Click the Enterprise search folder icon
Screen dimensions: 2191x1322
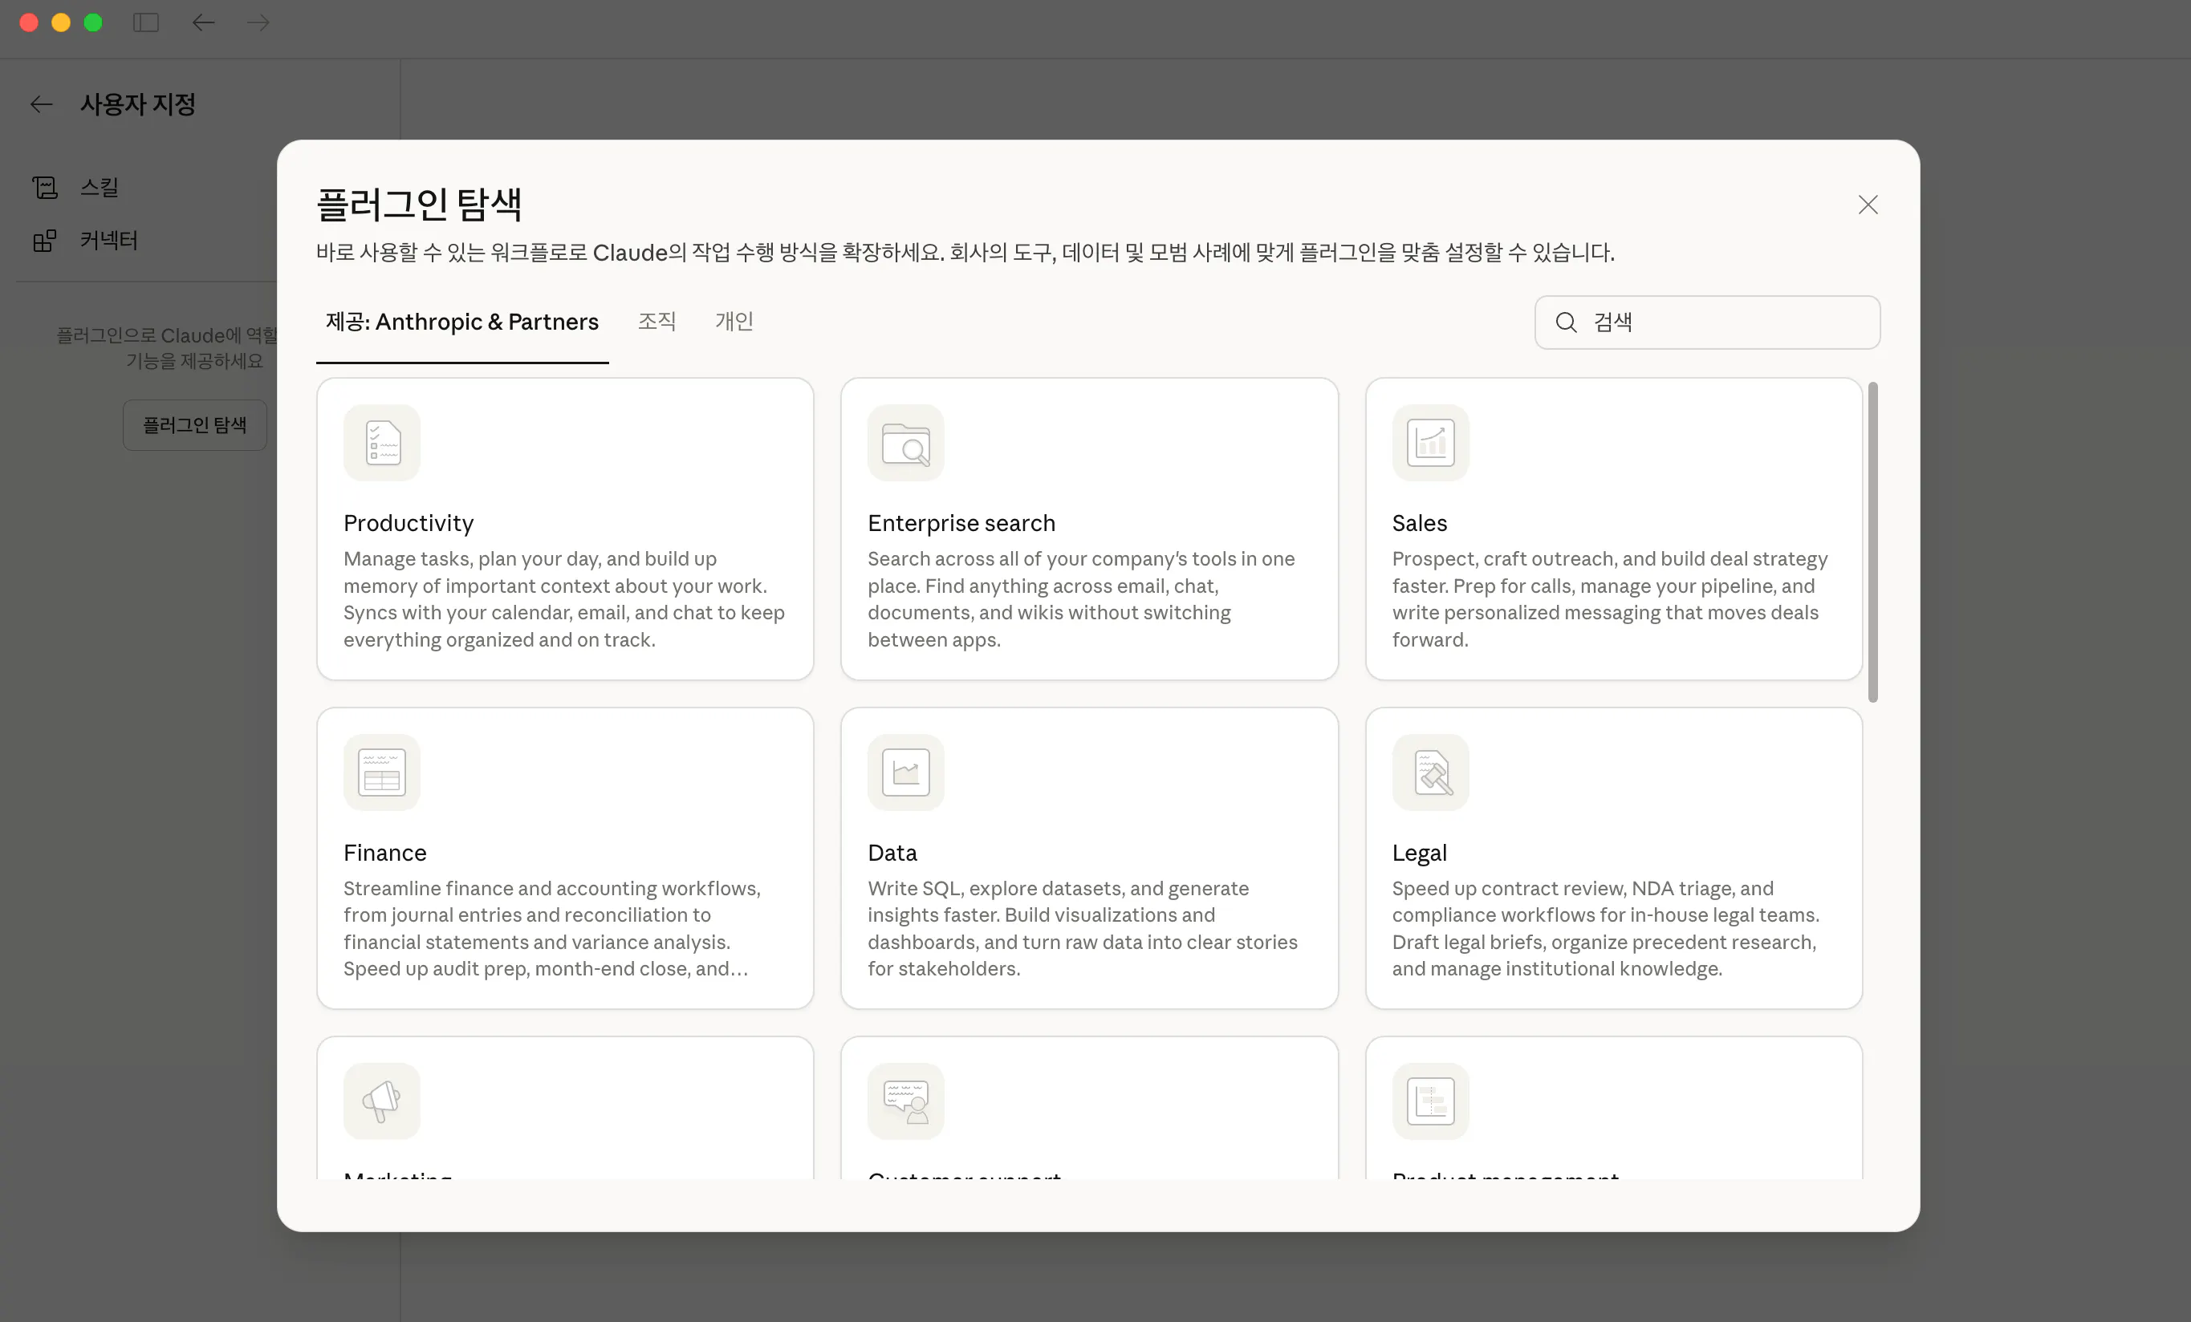click(905, 443)
